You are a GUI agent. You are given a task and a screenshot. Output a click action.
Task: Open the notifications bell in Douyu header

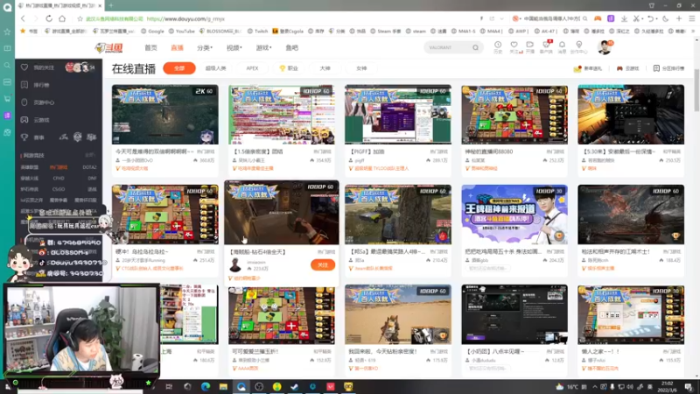click(x=562, y=45)
